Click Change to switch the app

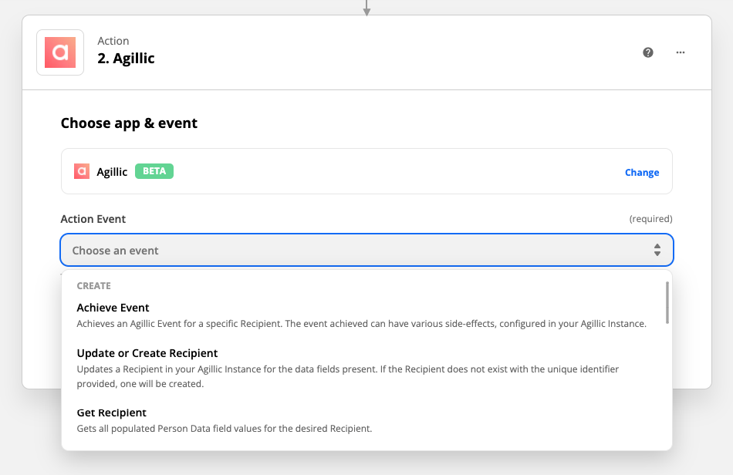(642, 173)
